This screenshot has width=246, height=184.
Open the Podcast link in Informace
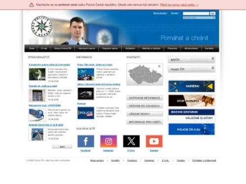tap(82, 104)
